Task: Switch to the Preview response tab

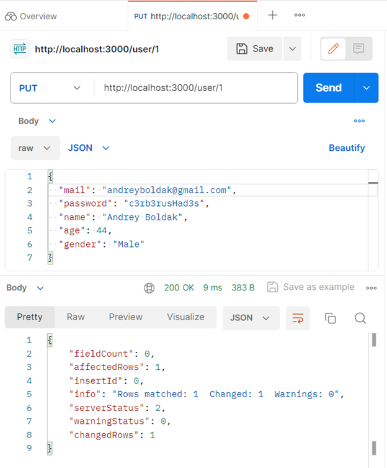Action: 126,317
